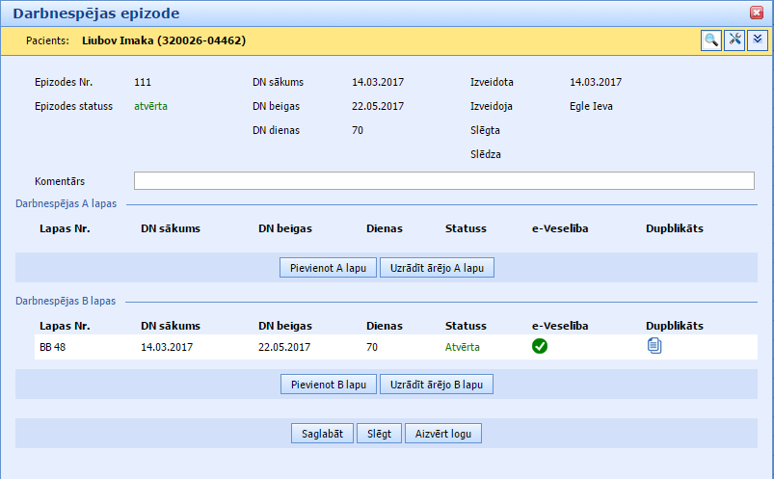
Task: Click Uzrādīt ārējo A lapu button
Action: pos(437,268)
